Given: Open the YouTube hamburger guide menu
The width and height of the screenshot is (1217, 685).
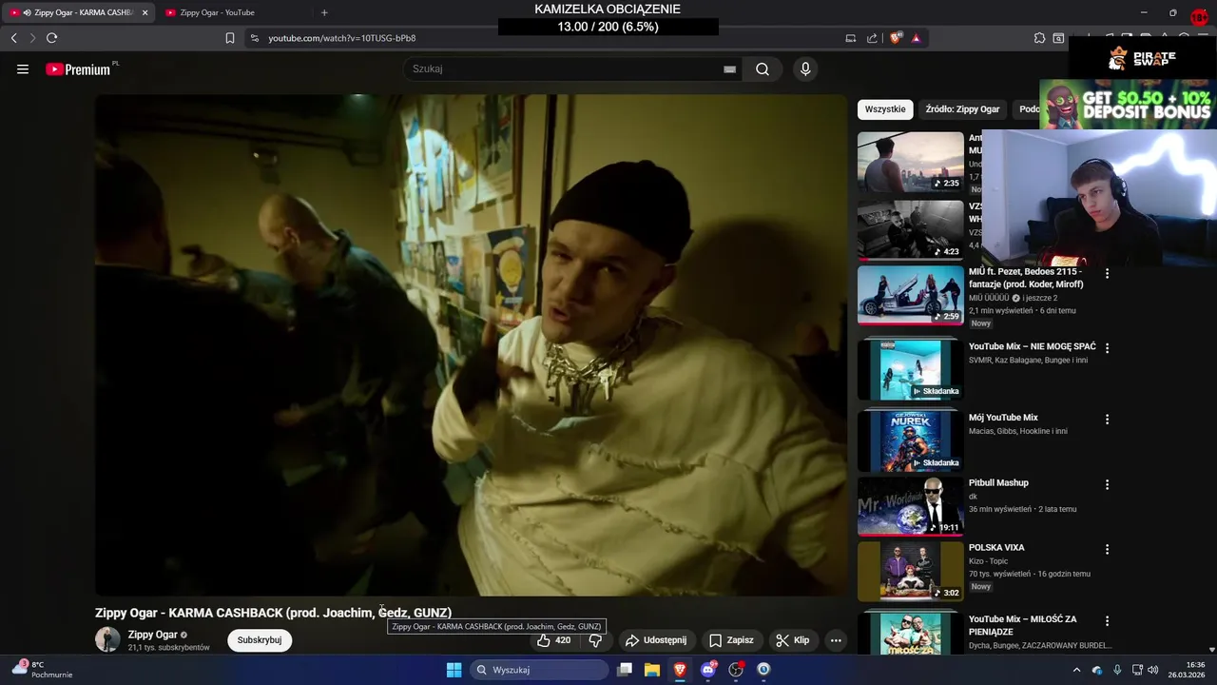Looking at the screenshot, I should 23,68.
